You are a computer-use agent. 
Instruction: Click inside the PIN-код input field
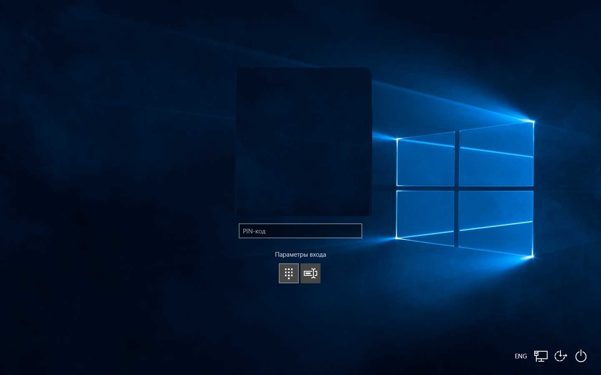tap(300, 231)
